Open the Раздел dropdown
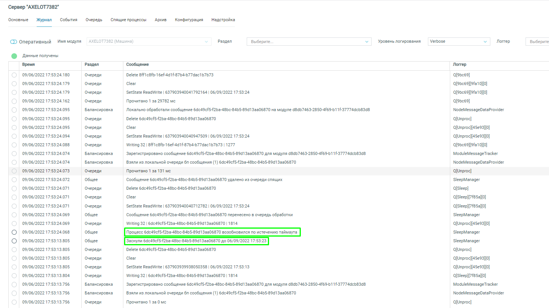This screenshot has height=308, width=549. [309, 42]
